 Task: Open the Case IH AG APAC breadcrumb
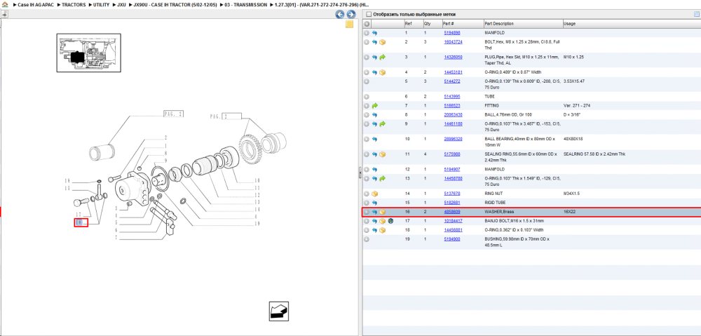(x=36, y=4)
